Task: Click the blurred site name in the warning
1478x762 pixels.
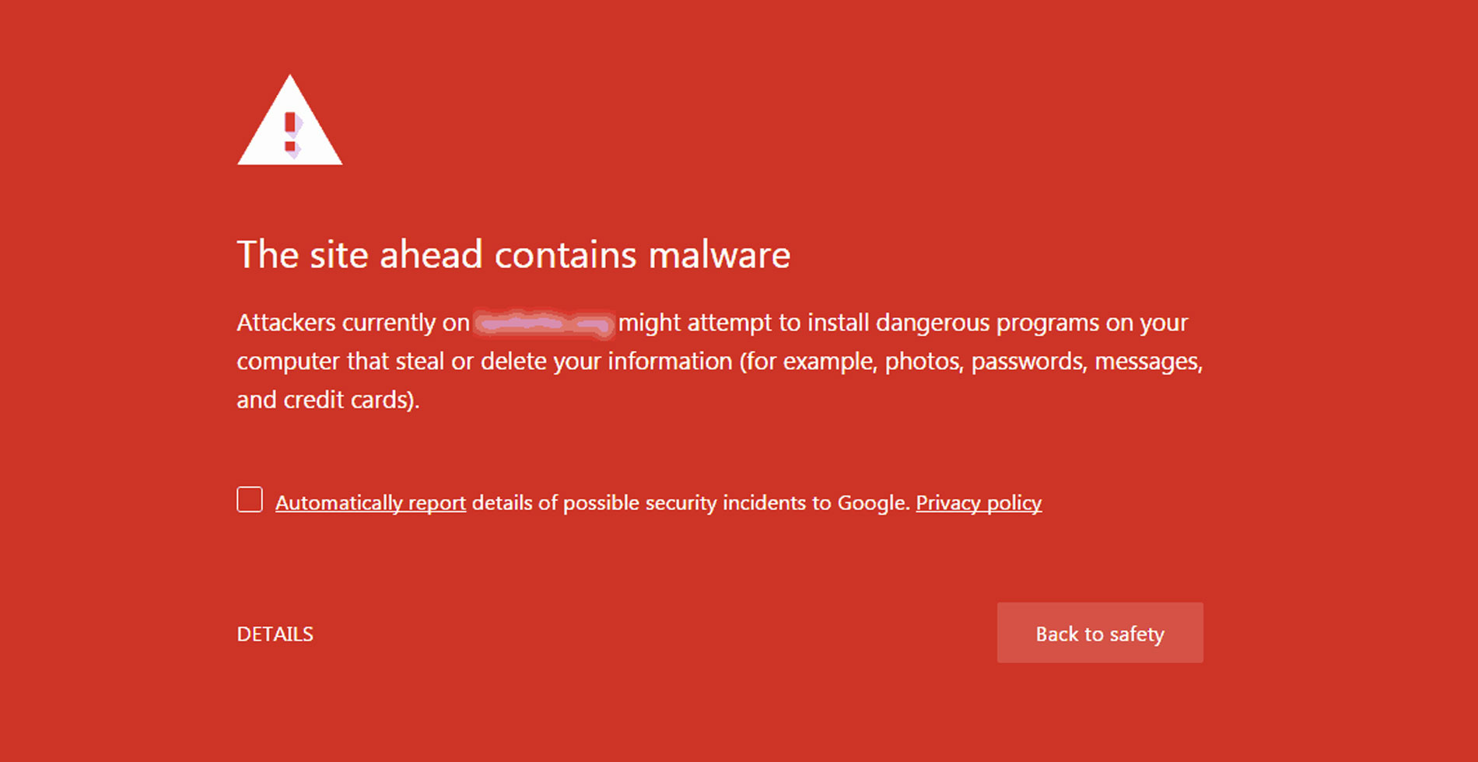Action: click(x=542, y=322)
